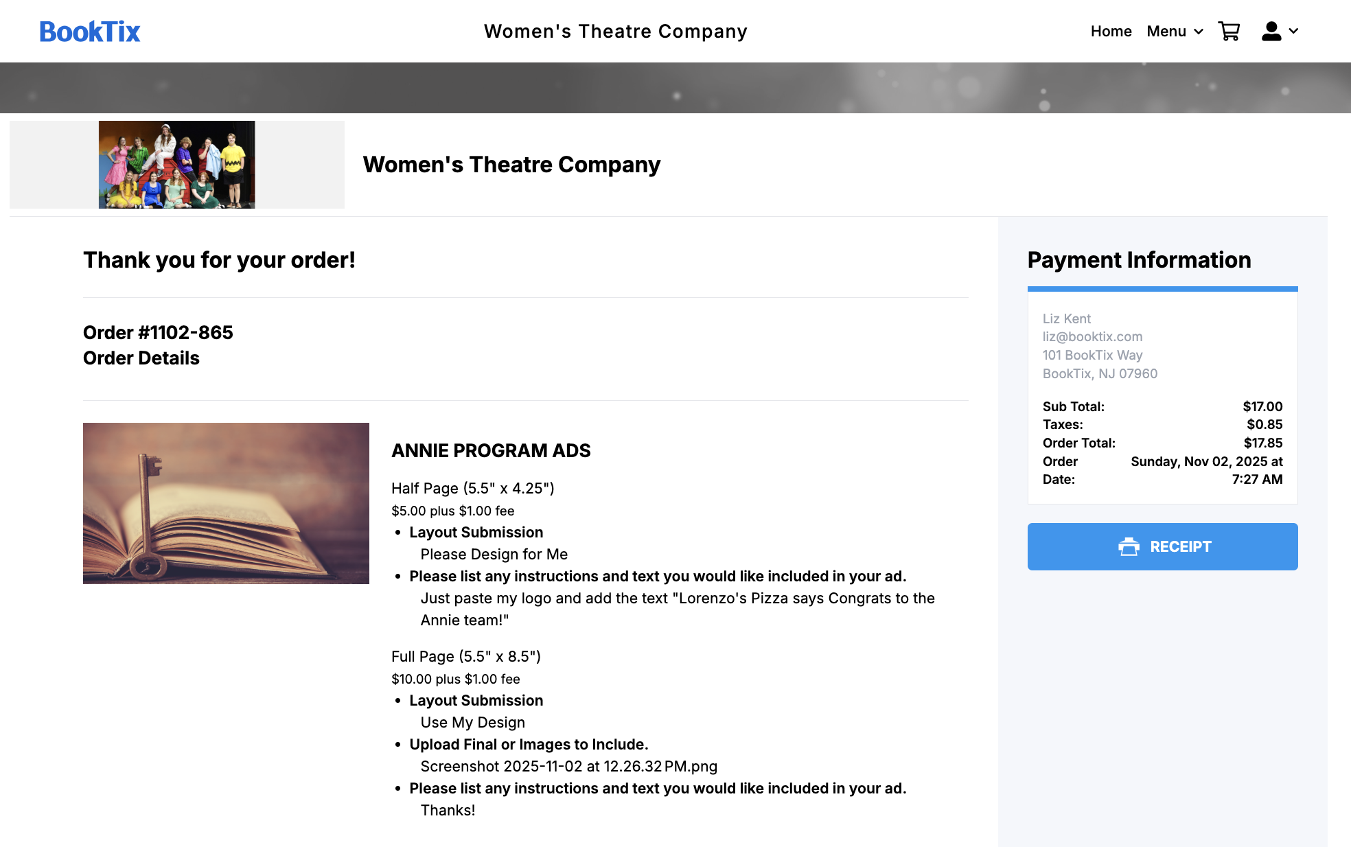
Task: Click the theatre cast photo thumbnail
Action: tap(176, 165)
